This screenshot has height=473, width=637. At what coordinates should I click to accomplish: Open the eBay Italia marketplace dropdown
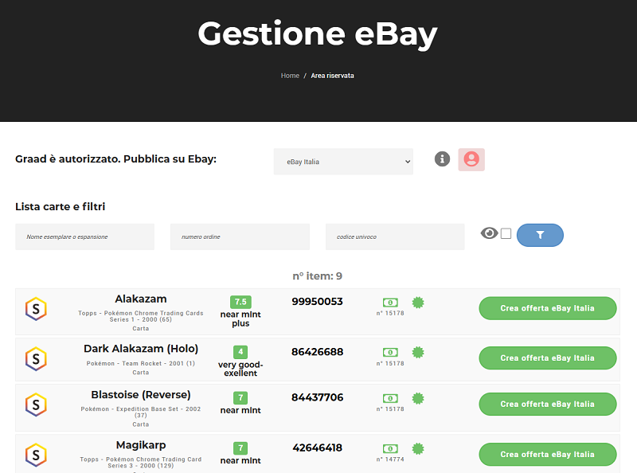coord(343,162)
